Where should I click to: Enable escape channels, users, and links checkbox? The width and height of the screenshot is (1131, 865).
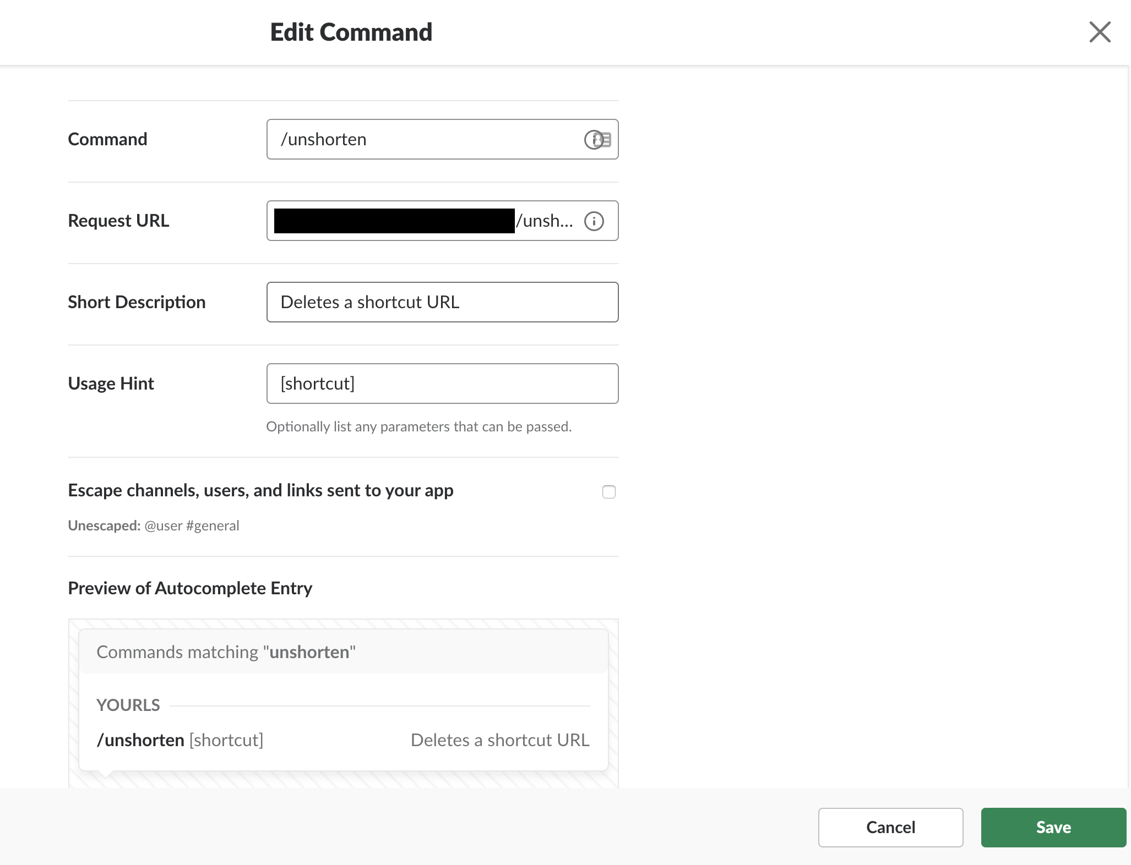pyautogui.click(x=608, y=491)
